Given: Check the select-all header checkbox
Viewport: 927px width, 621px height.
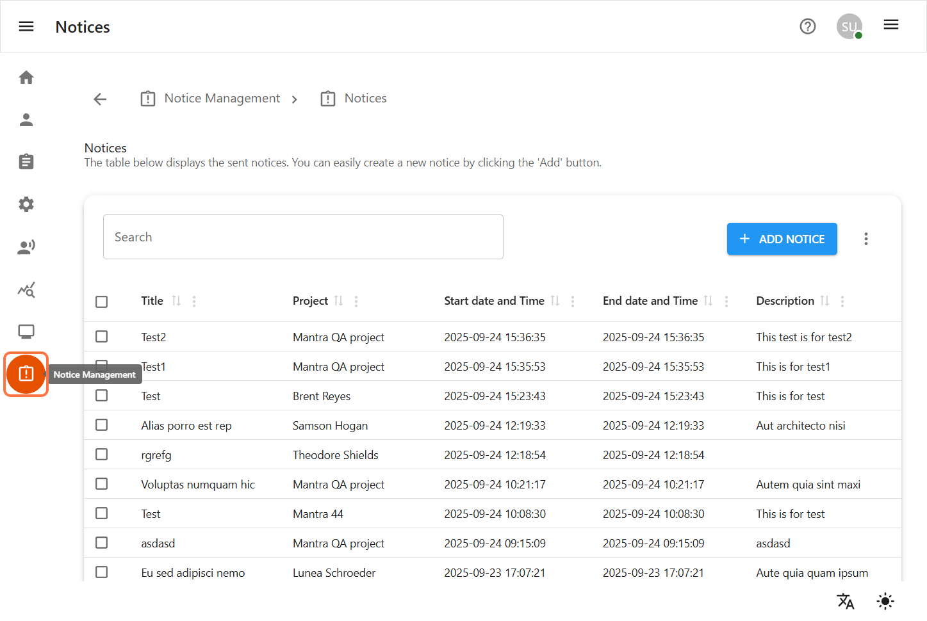Looking at the screenshot, I should [x=102, y=302].
